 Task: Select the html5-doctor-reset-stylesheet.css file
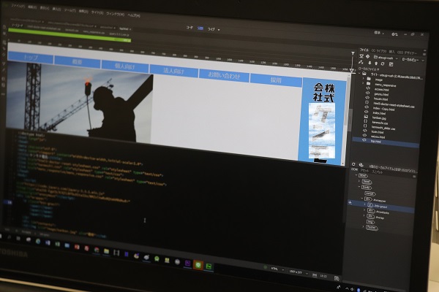(394, 105)
